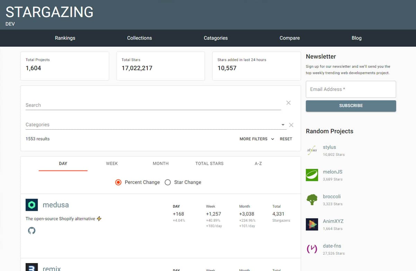Click the 1553 results text
Viewport: 416px width, 271px height.
coord(37,139)
